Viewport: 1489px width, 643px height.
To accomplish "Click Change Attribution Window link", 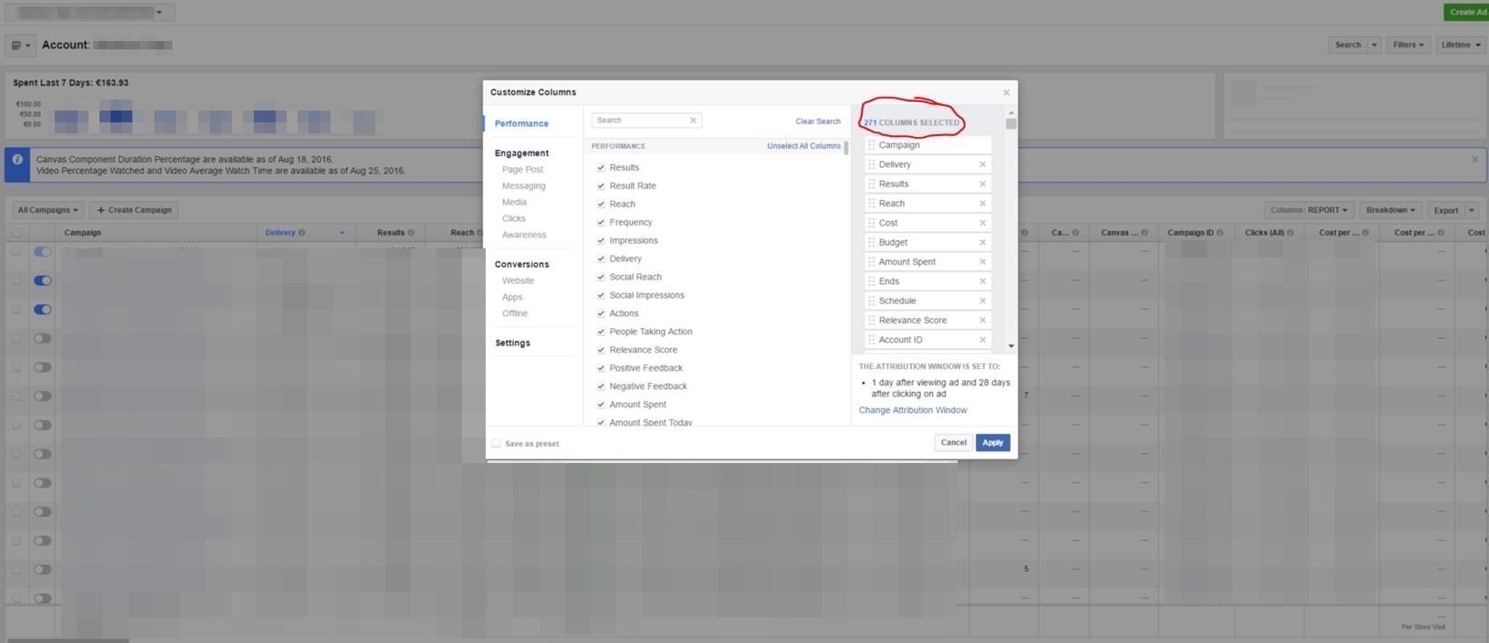I will pyautogui.click(x=912, y=410).
